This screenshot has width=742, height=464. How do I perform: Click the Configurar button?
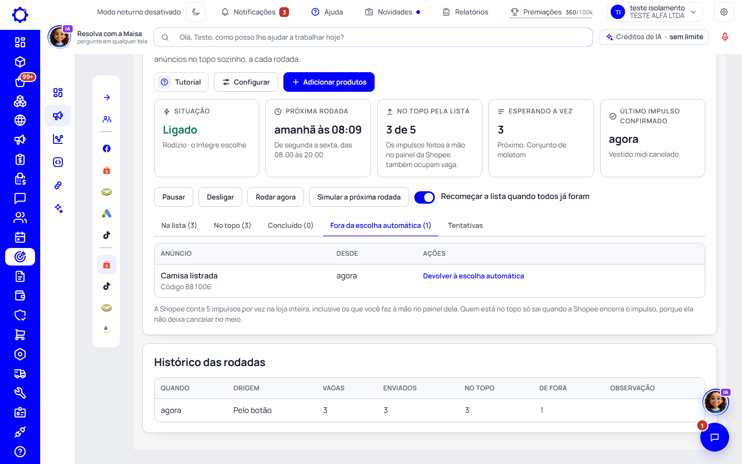pyautogui.click(x=246, y=82)
